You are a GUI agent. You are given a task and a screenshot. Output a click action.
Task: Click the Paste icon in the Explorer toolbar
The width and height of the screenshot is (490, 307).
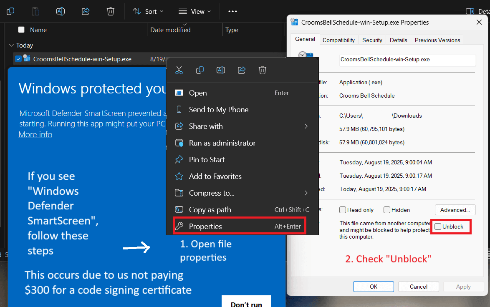pos(35,11)
